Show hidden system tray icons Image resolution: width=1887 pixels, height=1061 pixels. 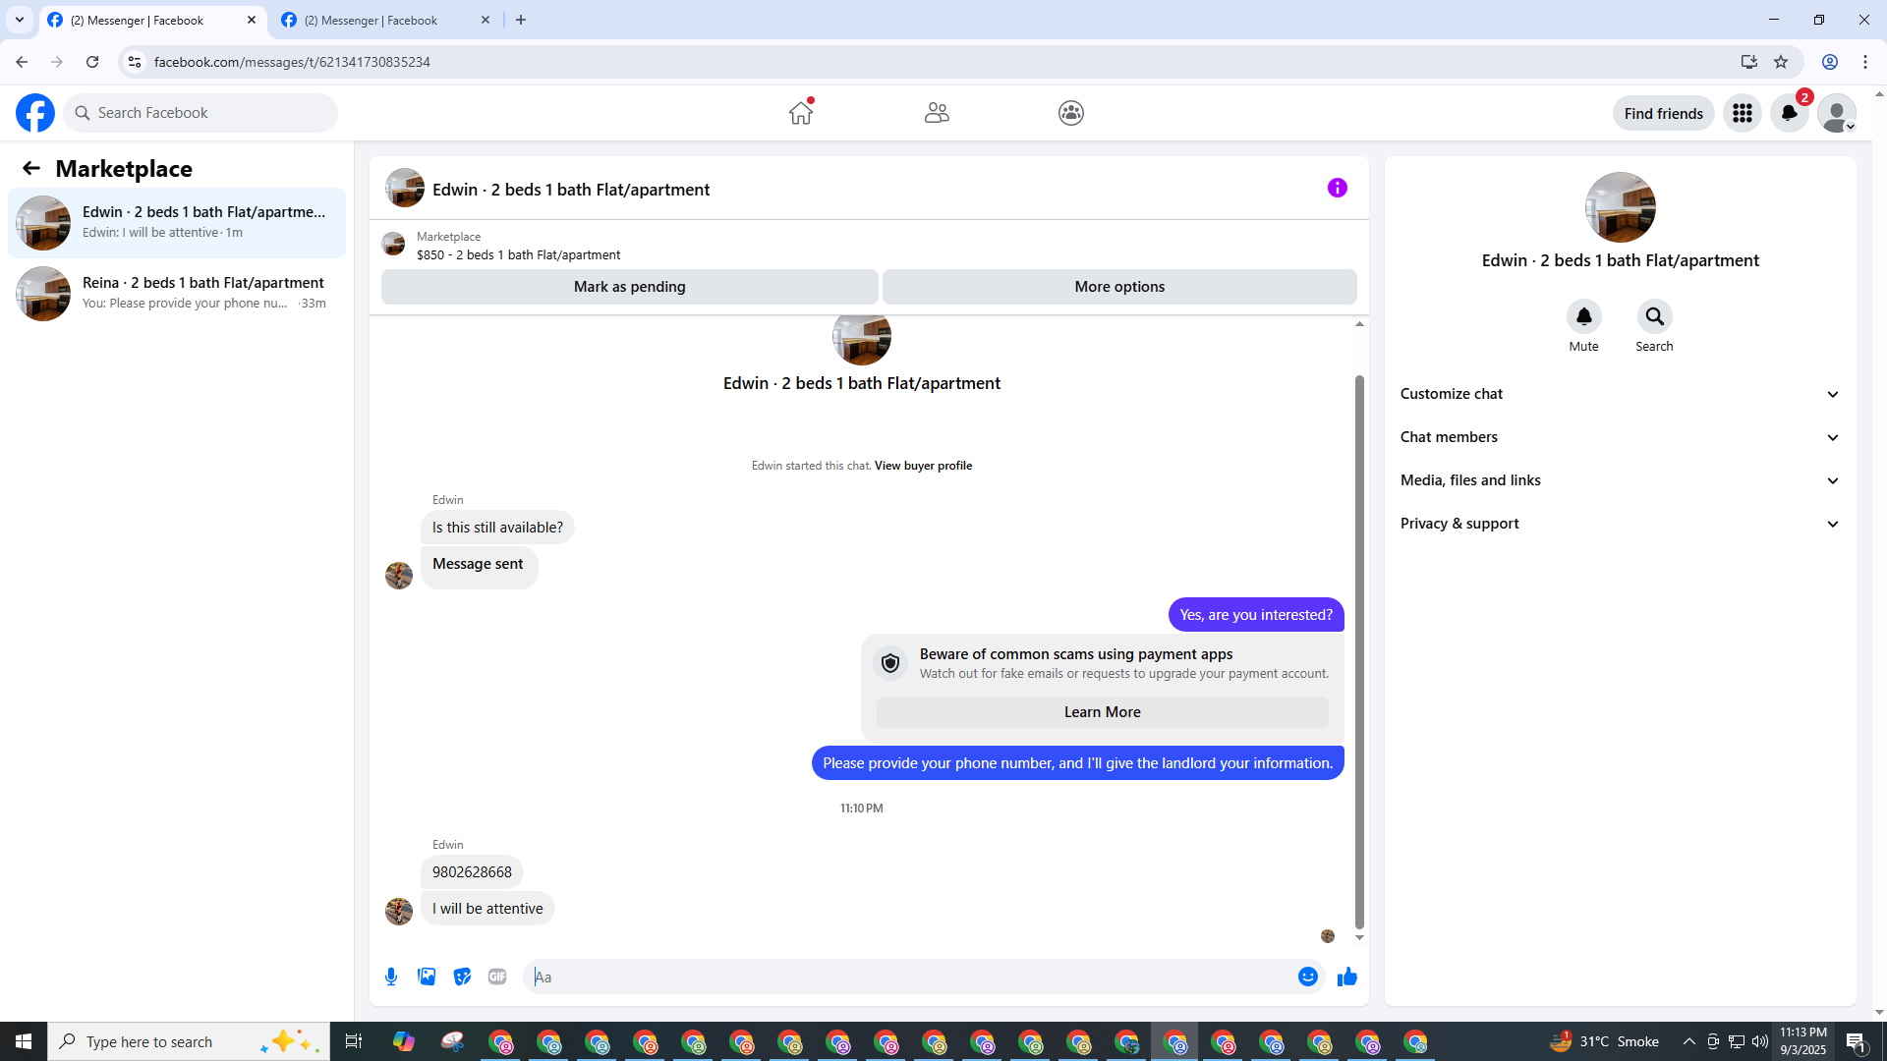(x=1688, y=1041)
